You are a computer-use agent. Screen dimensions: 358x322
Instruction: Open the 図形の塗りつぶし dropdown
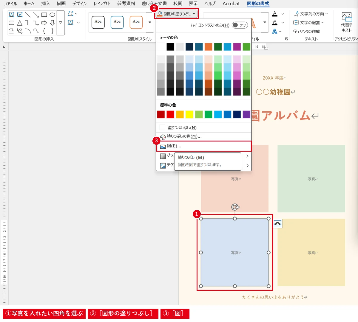click(x=176, y=14)
